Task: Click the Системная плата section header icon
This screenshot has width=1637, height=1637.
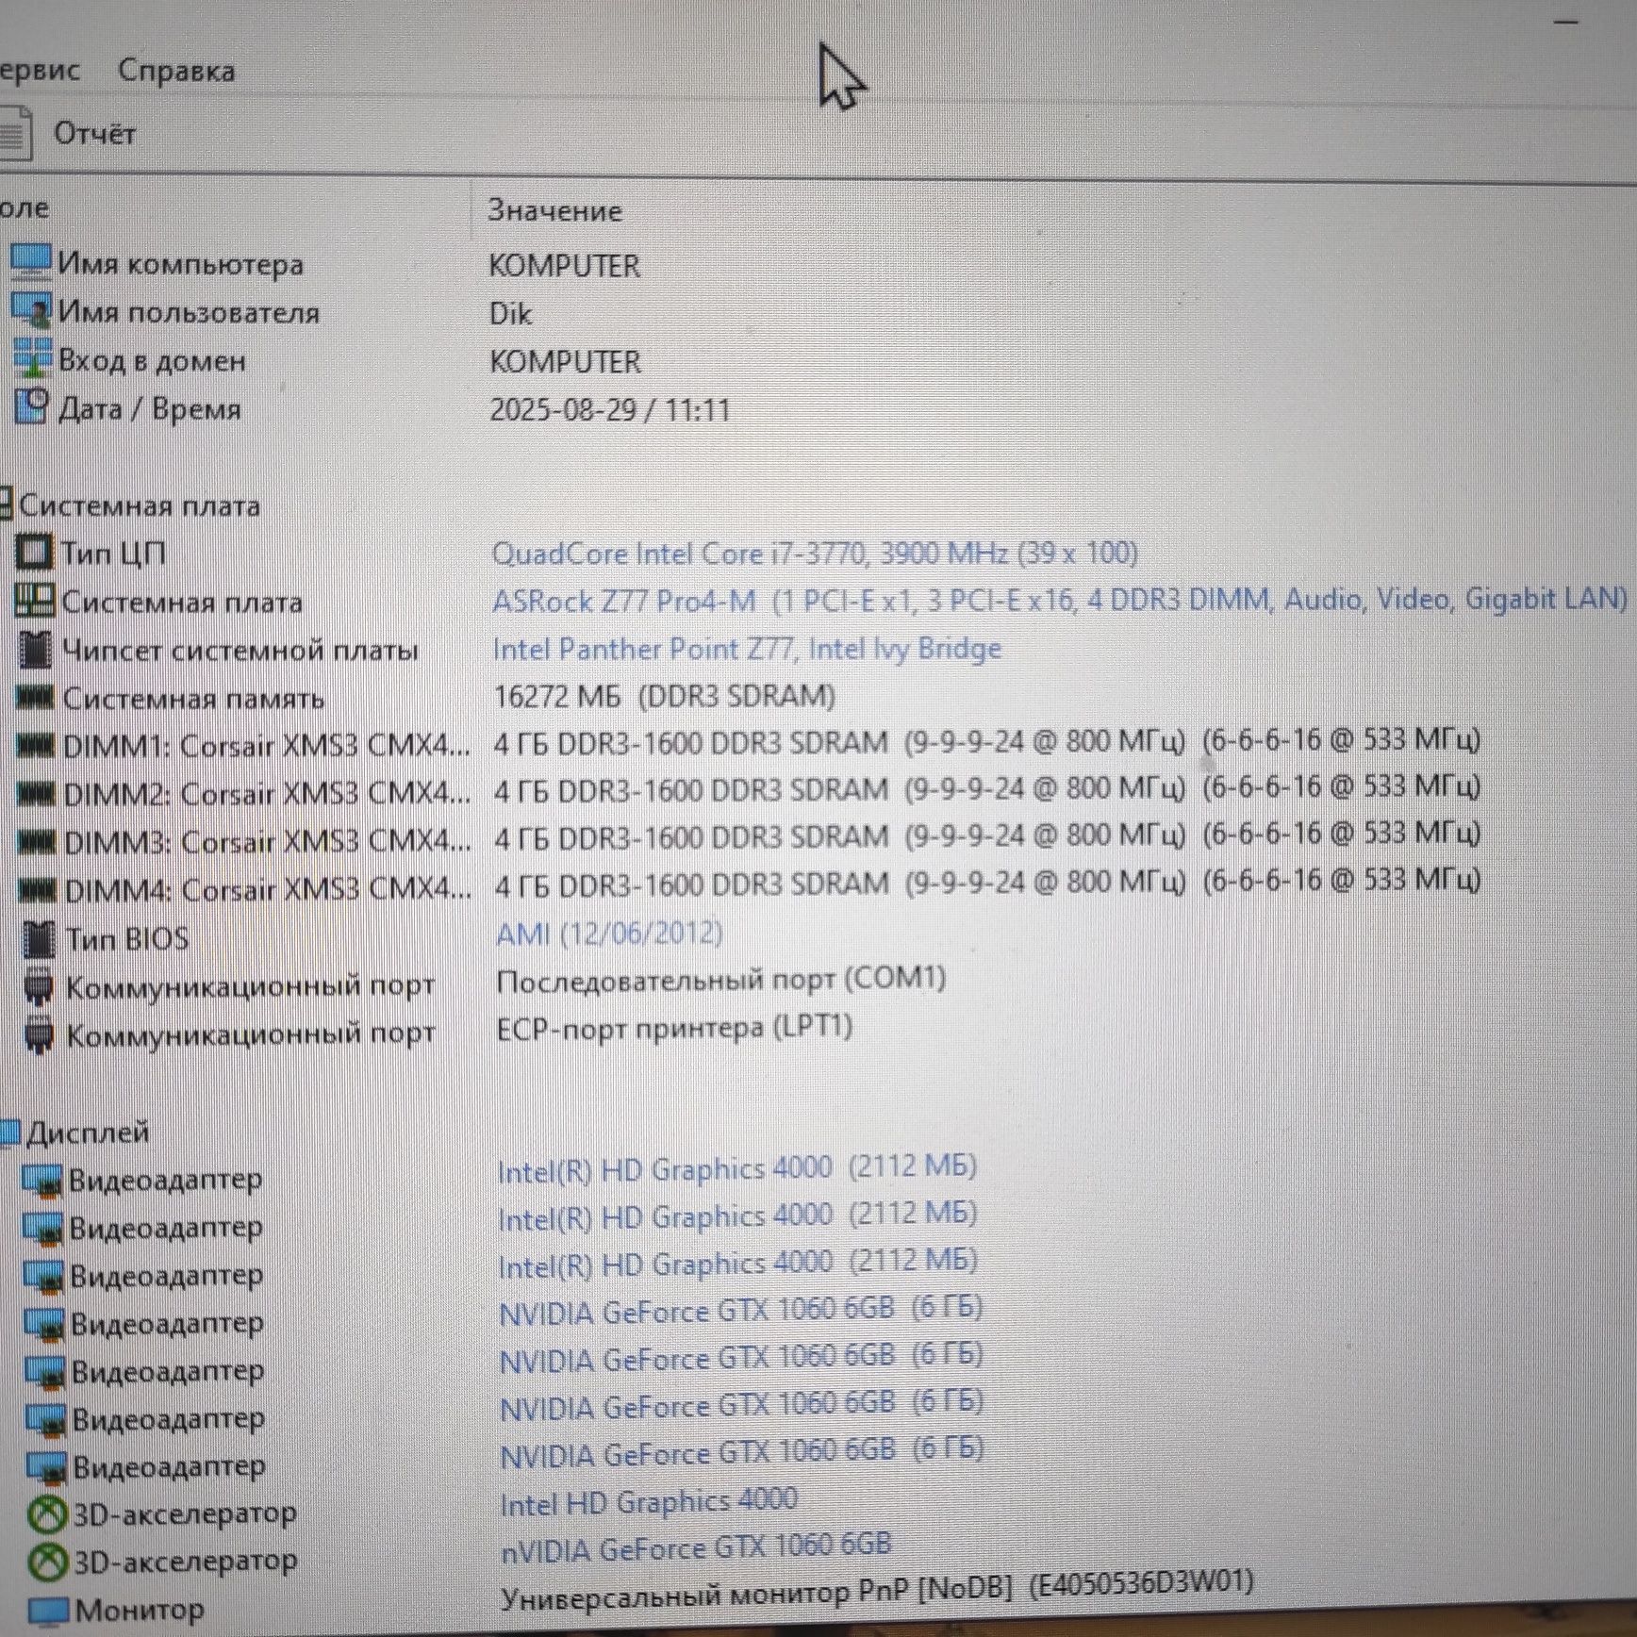Action: click(7, 503)
